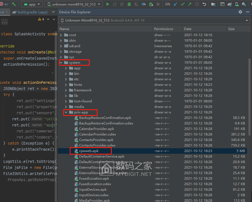Expand the sys folder

pyautogui.click(x=61, y=57)
